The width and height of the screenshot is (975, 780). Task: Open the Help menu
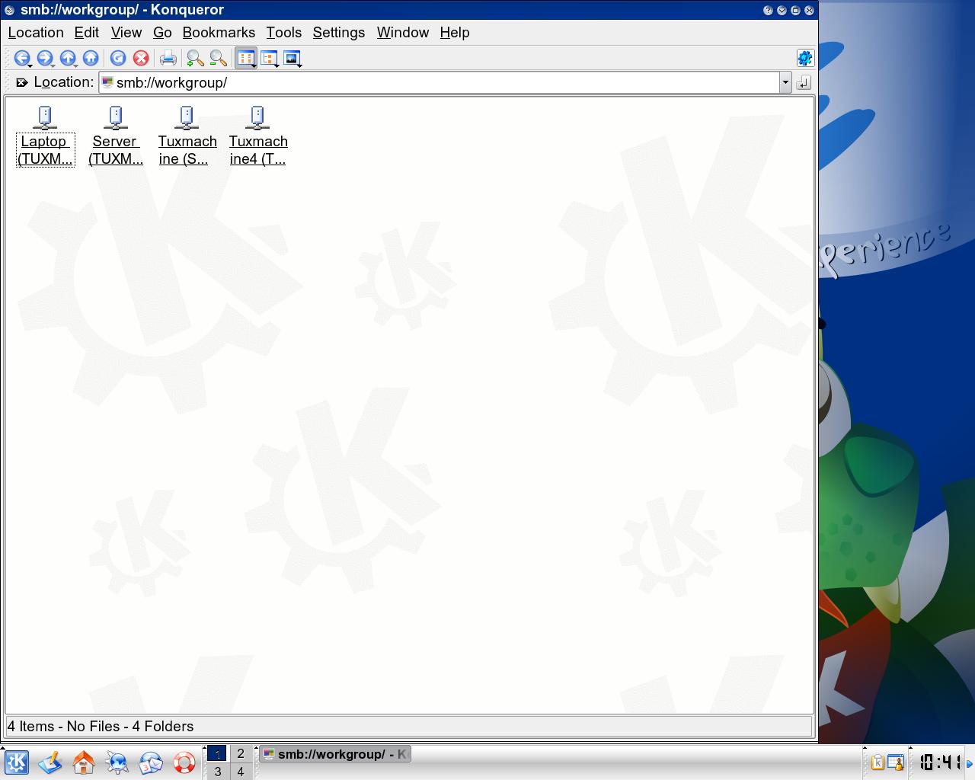(x=455, y=32)
